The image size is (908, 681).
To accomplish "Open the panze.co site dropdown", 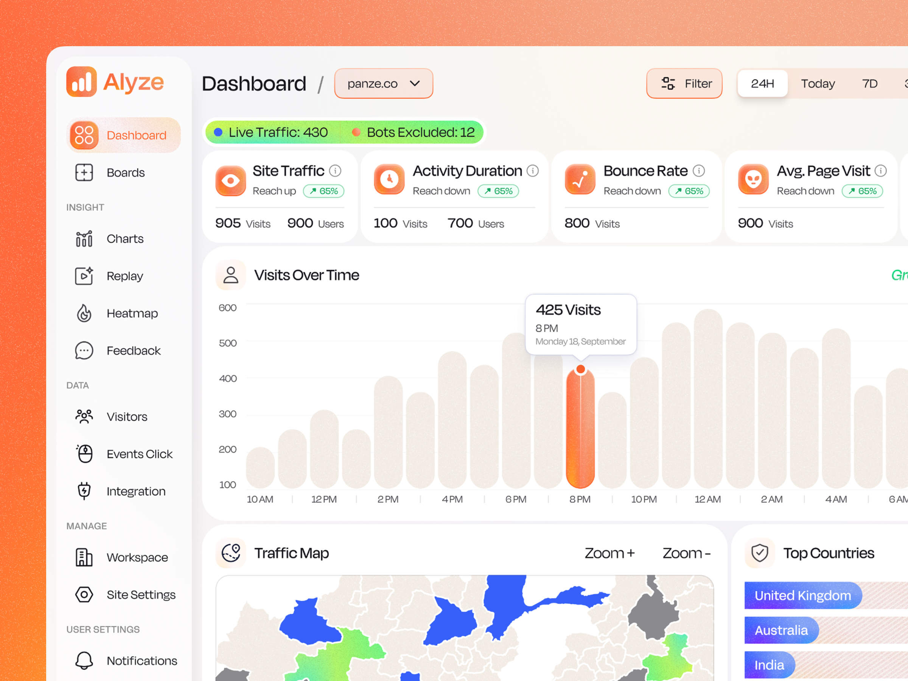I will click(383, 83).
